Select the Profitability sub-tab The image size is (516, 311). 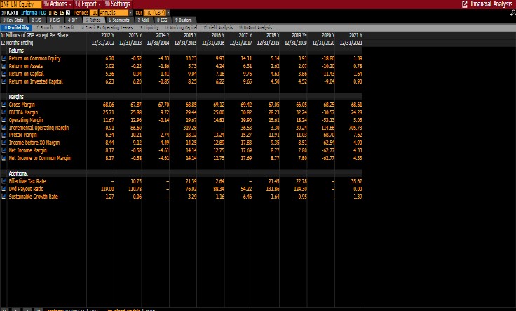[x=16, y=27]
